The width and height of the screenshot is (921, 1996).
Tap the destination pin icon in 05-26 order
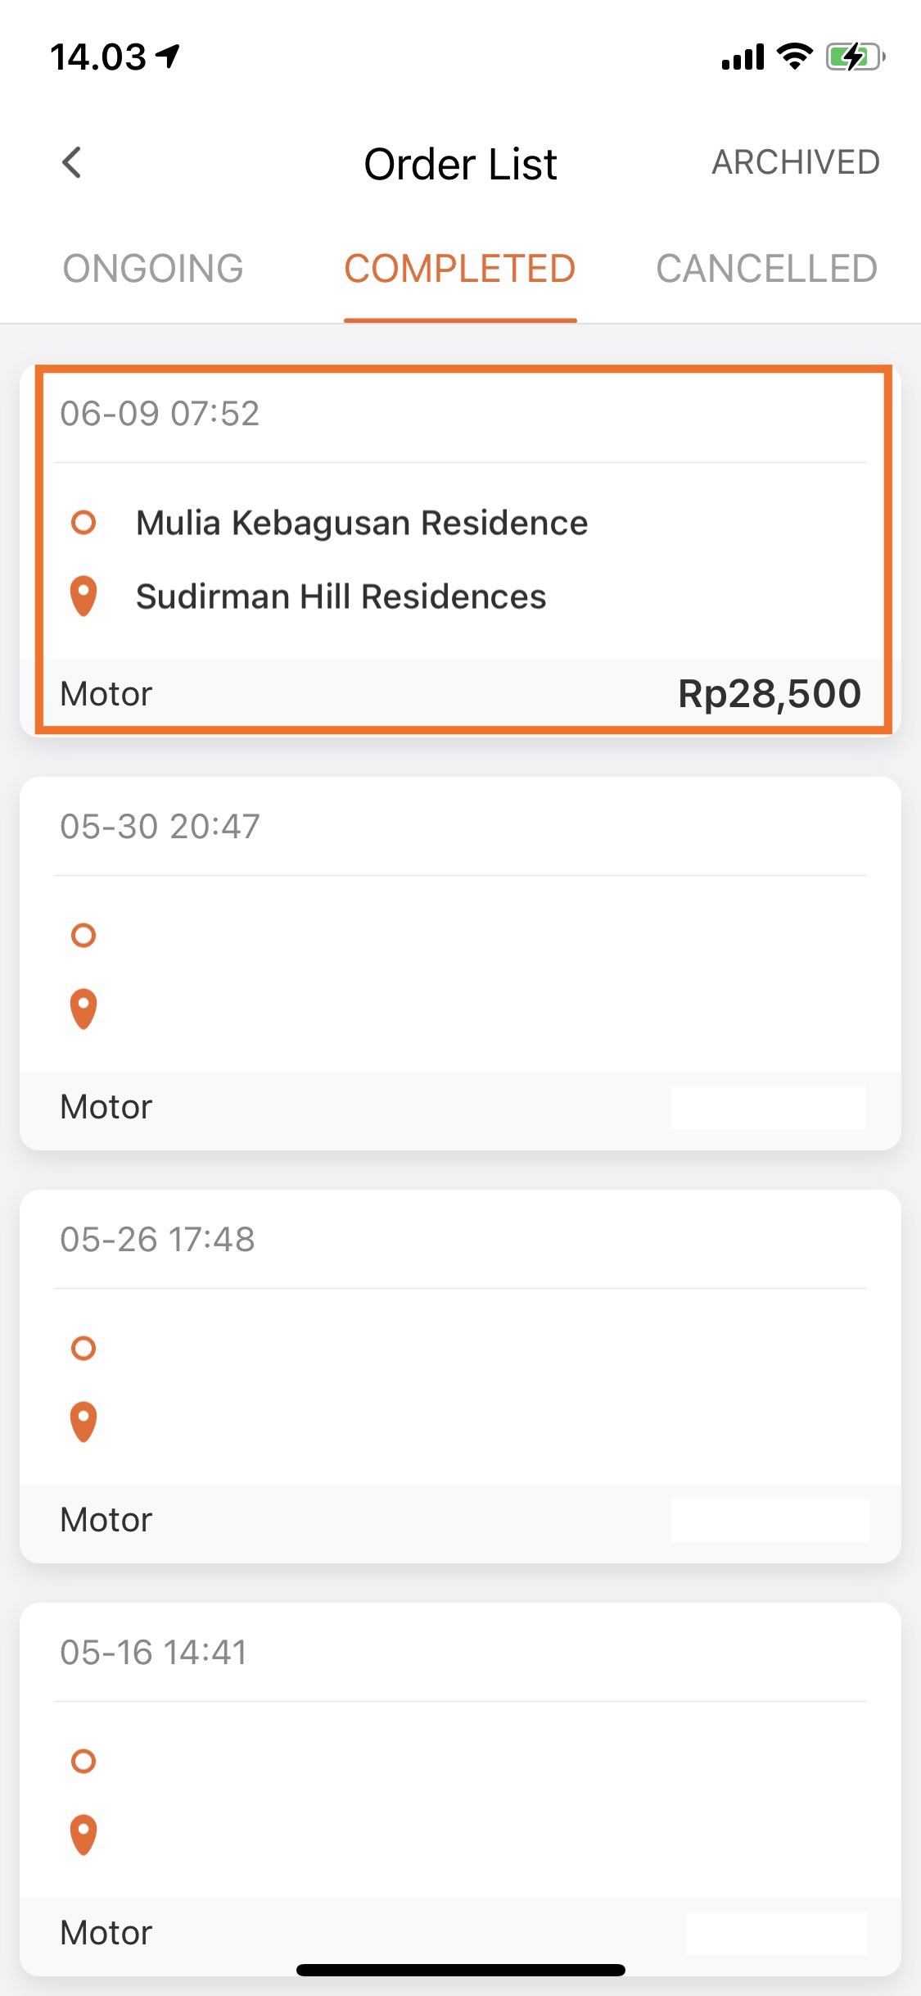click(84, 1422)
